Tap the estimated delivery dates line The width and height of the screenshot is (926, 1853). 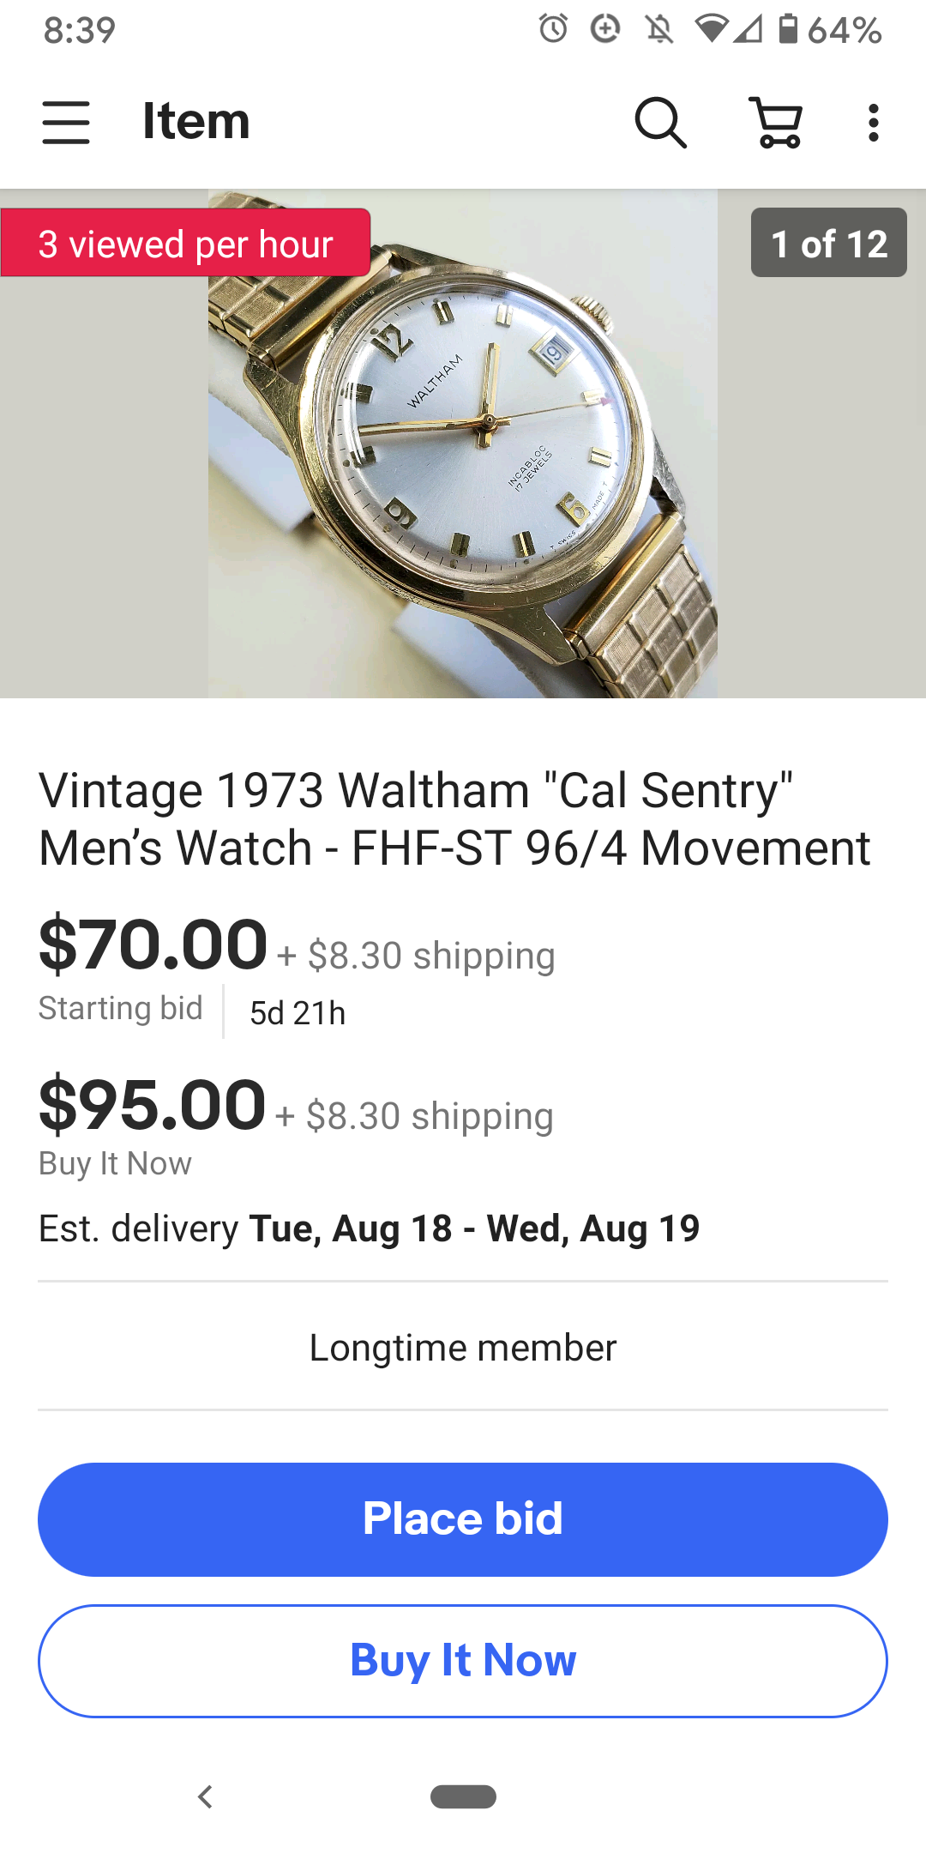(369, 1228)
